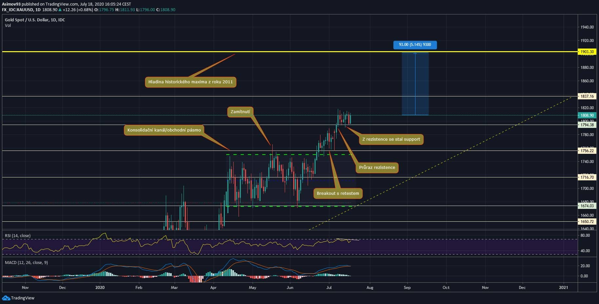Click the '2021' label on time axis
599x304 pixels.
tap(564, 288)
